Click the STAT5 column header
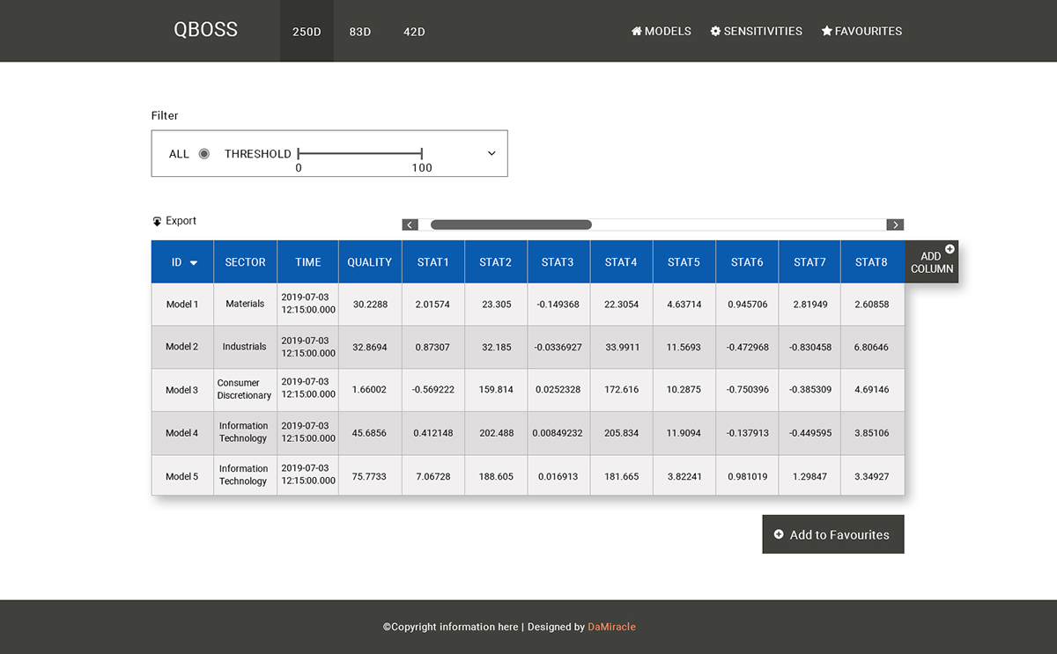The image size is (1057, 654). pos(684,262)
